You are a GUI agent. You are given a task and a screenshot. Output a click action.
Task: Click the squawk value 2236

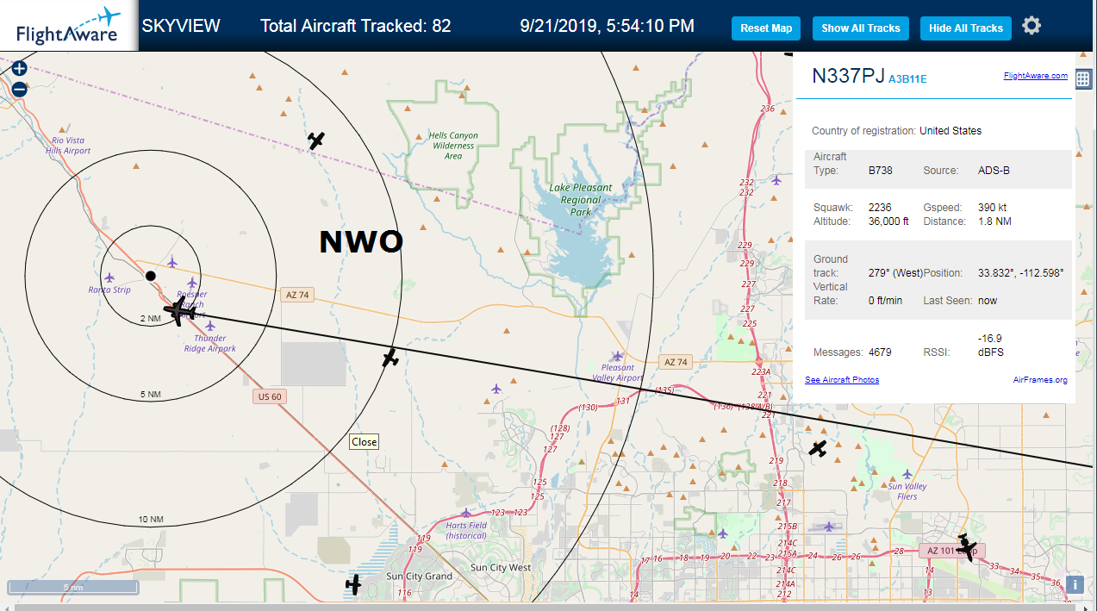(879, 208)
